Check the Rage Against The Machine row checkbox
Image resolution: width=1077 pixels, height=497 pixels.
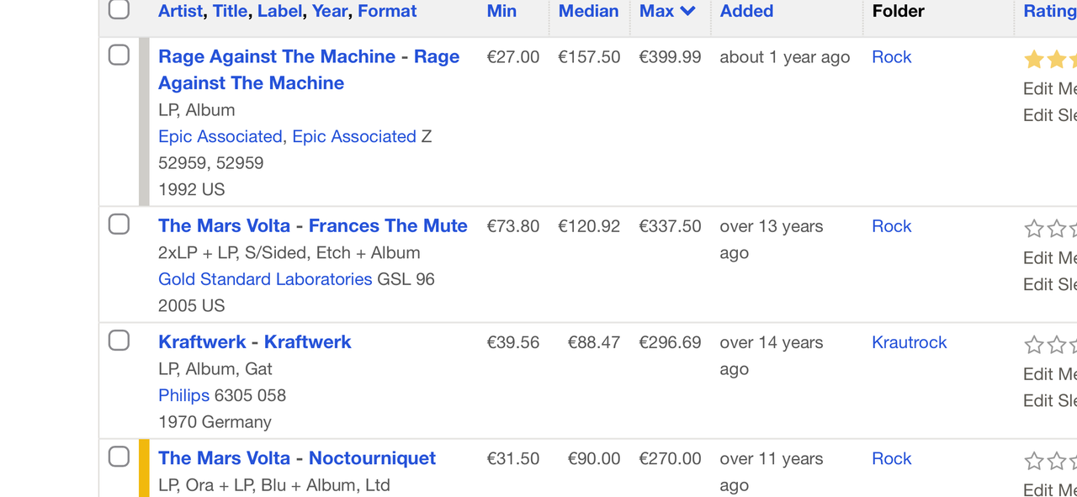119,55
